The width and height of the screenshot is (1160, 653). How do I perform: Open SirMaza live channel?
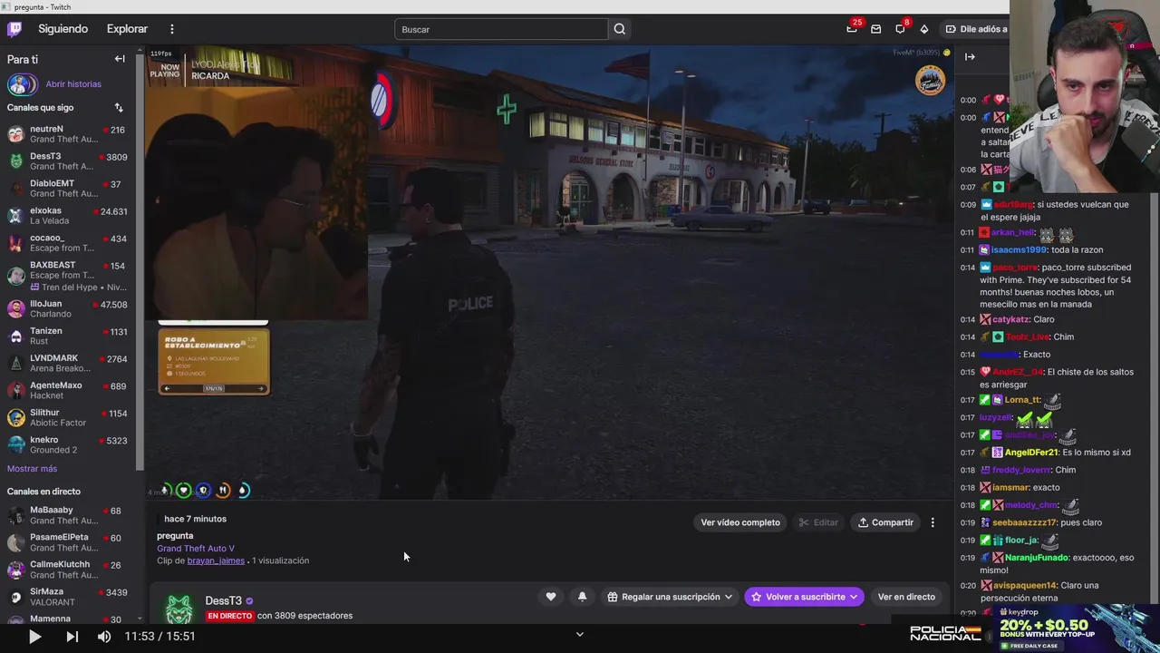66,597
